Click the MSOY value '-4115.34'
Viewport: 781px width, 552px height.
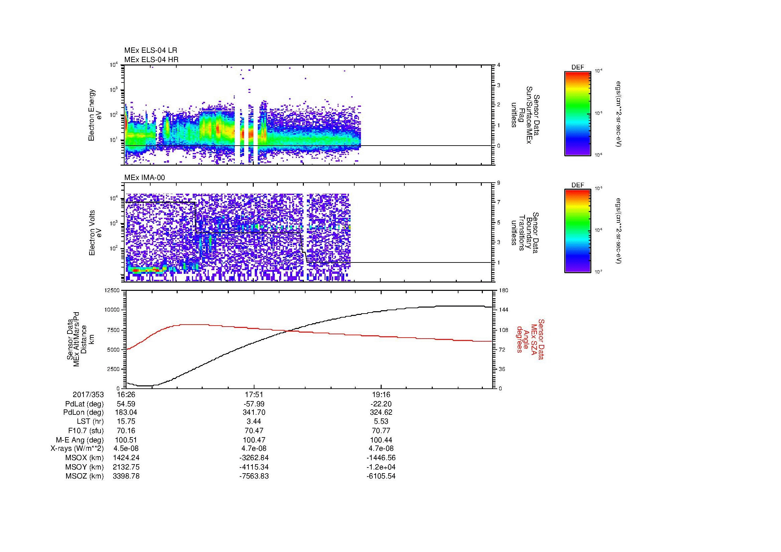pyautogui.click(x=254, y=467)
